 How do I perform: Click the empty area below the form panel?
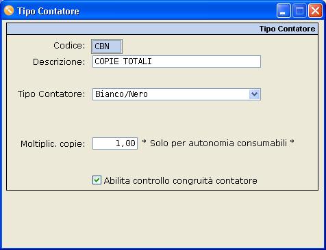(x=162, y=219)
